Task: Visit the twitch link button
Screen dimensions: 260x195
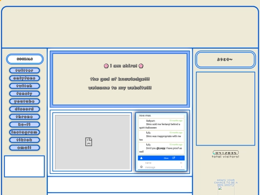Action: (25, 86)
